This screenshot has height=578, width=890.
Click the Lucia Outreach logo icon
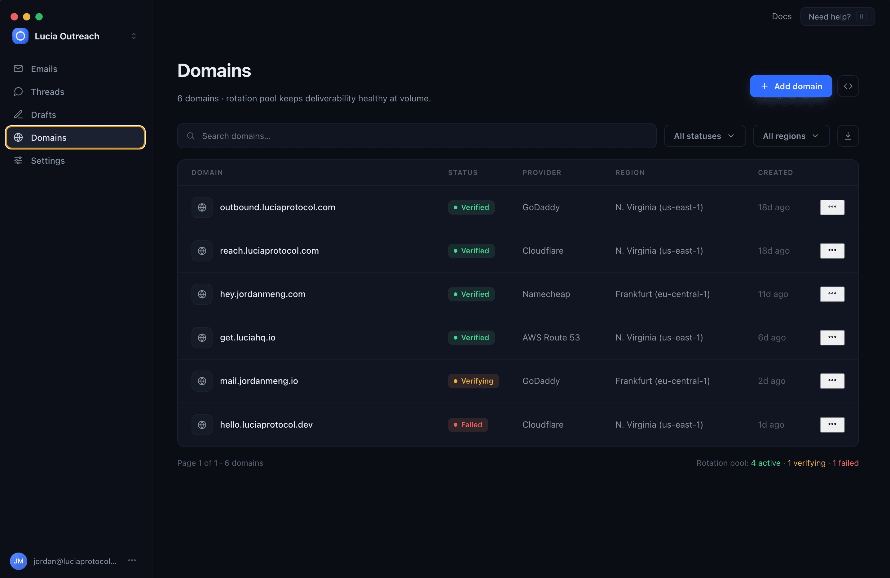(x=20, y=36)
